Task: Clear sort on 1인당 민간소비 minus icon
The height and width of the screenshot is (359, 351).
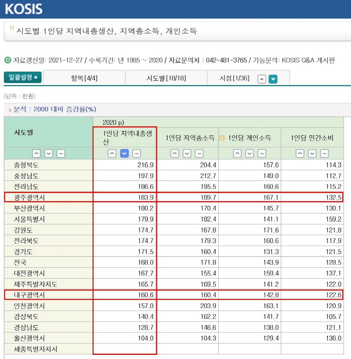Action: tap(325, 153)
